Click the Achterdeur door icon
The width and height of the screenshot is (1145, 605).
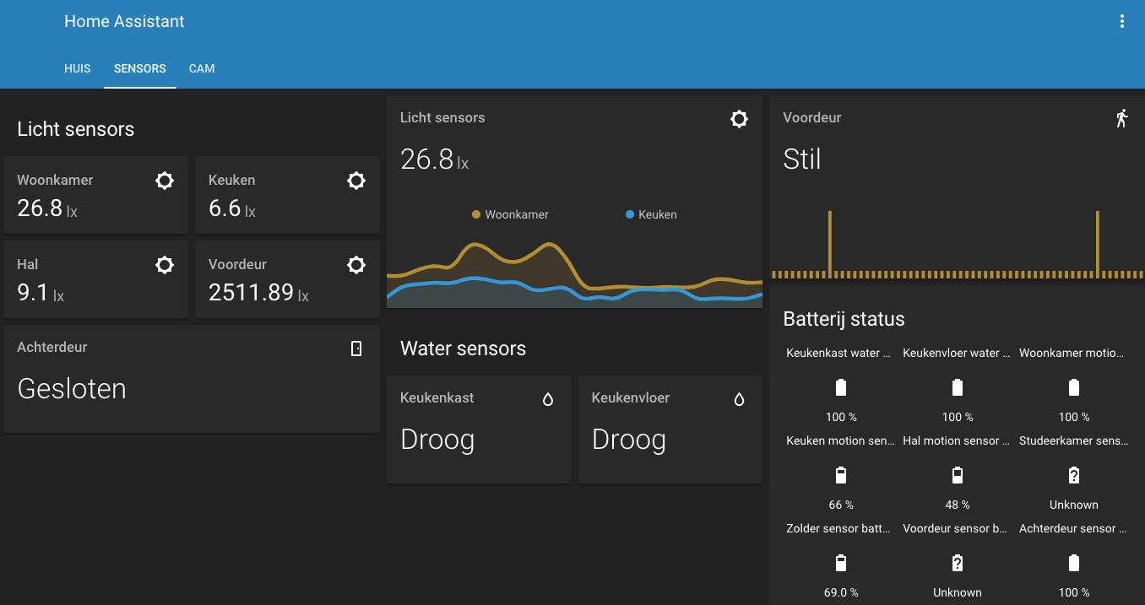(356, 348)
